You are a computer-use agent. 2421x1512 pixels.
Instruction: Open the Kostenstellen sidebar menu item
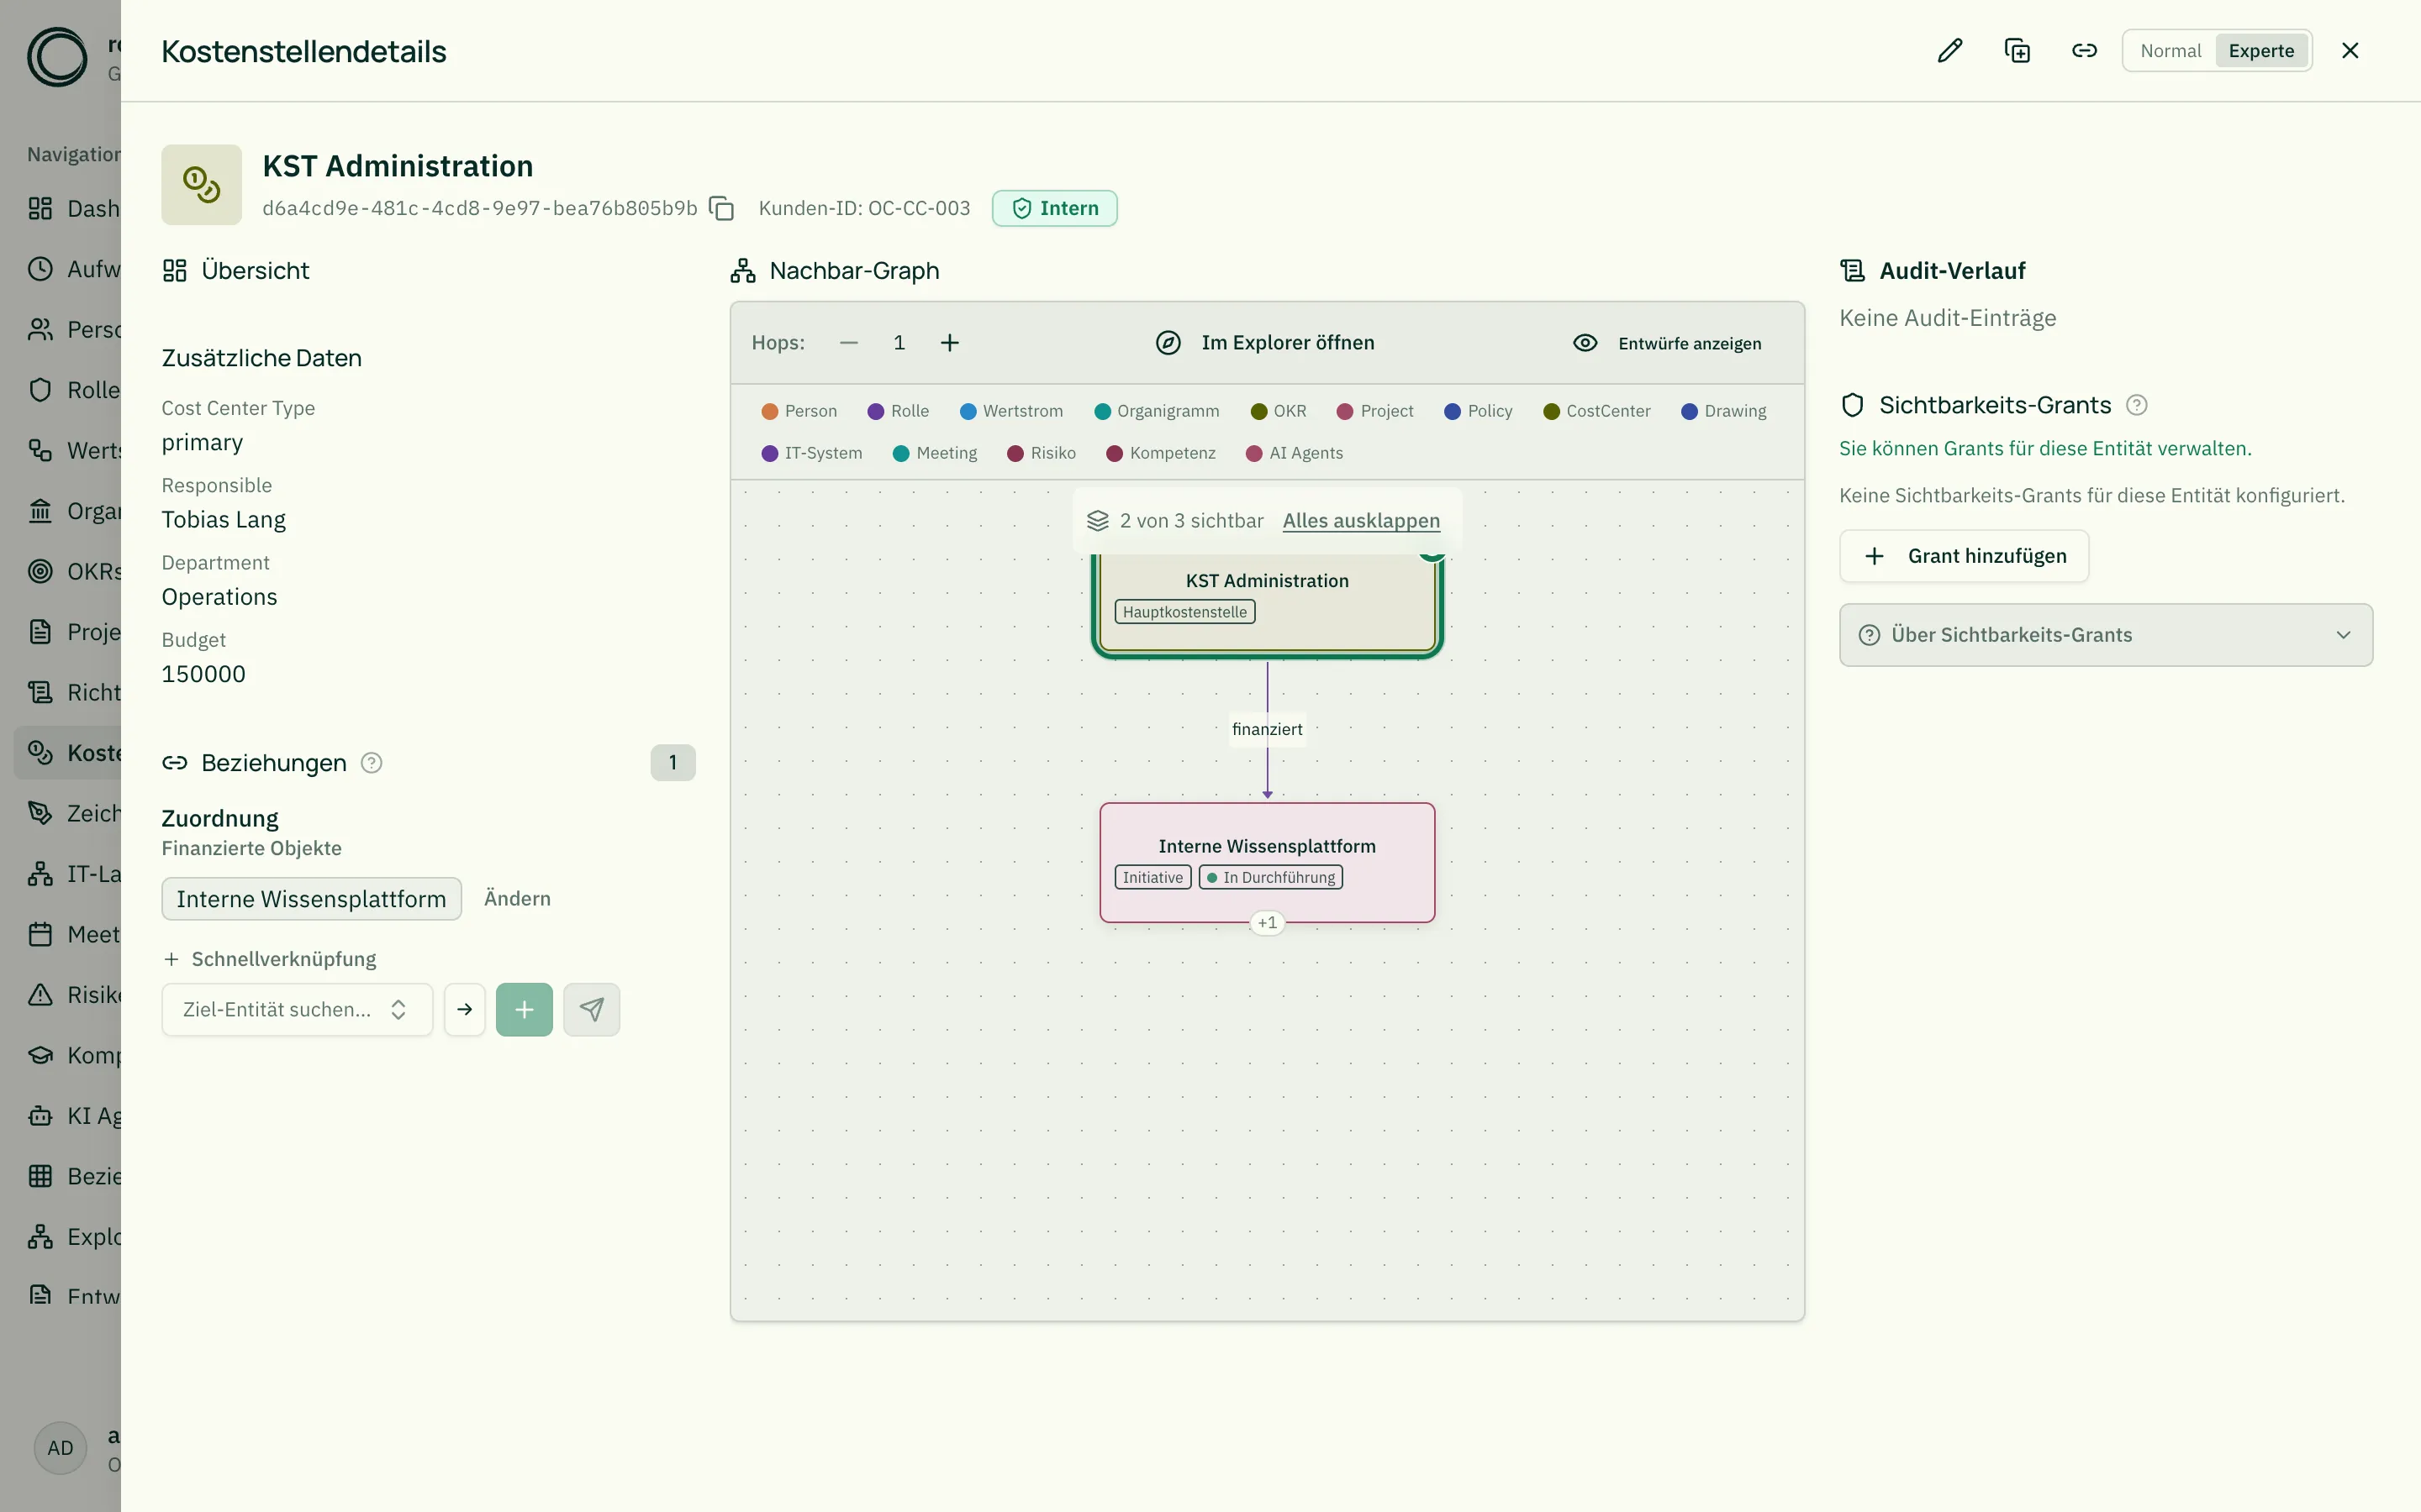pos(68,752)
